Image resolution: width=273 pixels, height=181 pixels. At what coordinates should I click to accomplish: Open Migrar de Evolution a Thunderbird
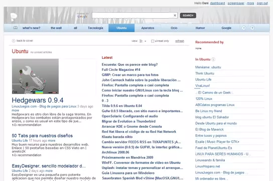(x=128, y=121)
